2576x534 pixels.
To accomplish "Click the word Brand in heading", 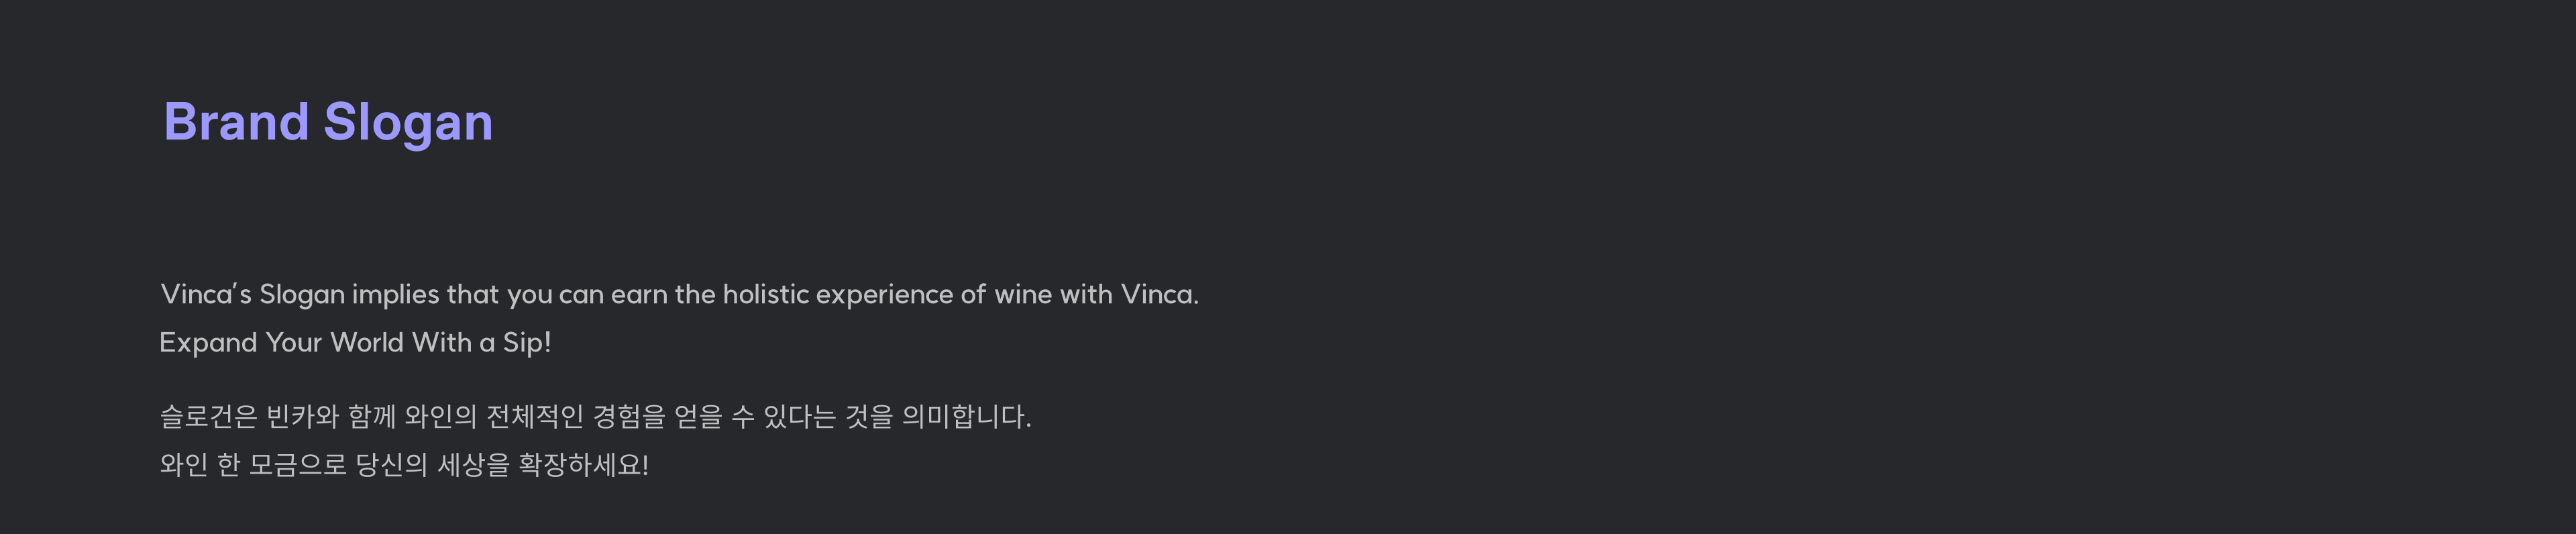I will click(x=236, y=122).
